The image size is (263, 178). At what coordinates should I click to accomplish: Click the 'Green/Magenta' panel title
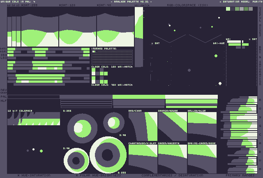[169, 143]
